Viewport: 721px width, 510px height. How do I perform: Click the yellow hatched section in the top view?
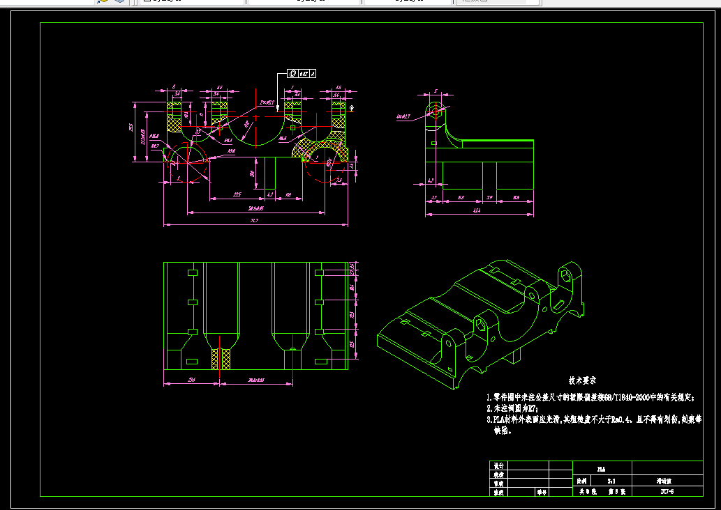click(x=221, y=359)
